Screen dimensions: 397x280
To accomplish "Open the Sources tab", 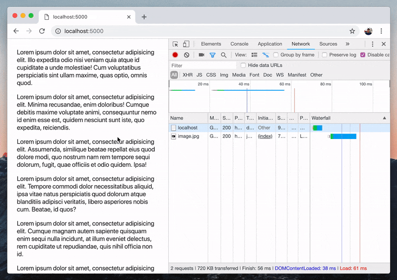I will coord(328,44).
